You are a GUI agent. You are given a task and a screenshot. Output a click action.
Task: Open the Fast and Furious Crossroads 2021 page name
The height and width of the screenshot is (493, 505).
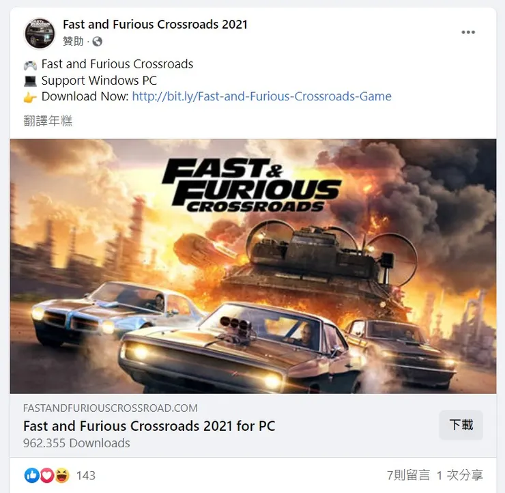[x=155, y=25]
